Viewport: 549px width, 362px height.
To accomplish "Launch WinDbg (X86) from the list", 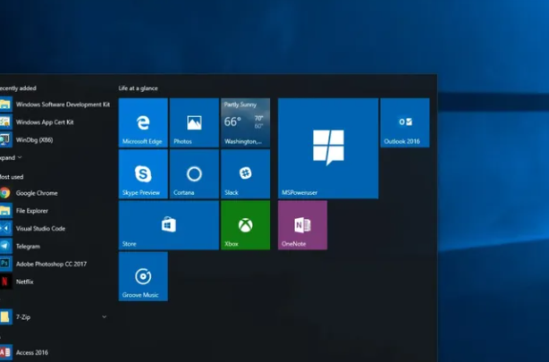I will (34, 140).
